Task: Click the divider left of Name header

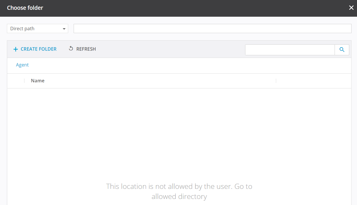Action: [24, 81]
